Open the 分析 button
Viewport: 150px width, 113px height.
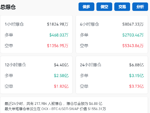click(x=140, y=7)
